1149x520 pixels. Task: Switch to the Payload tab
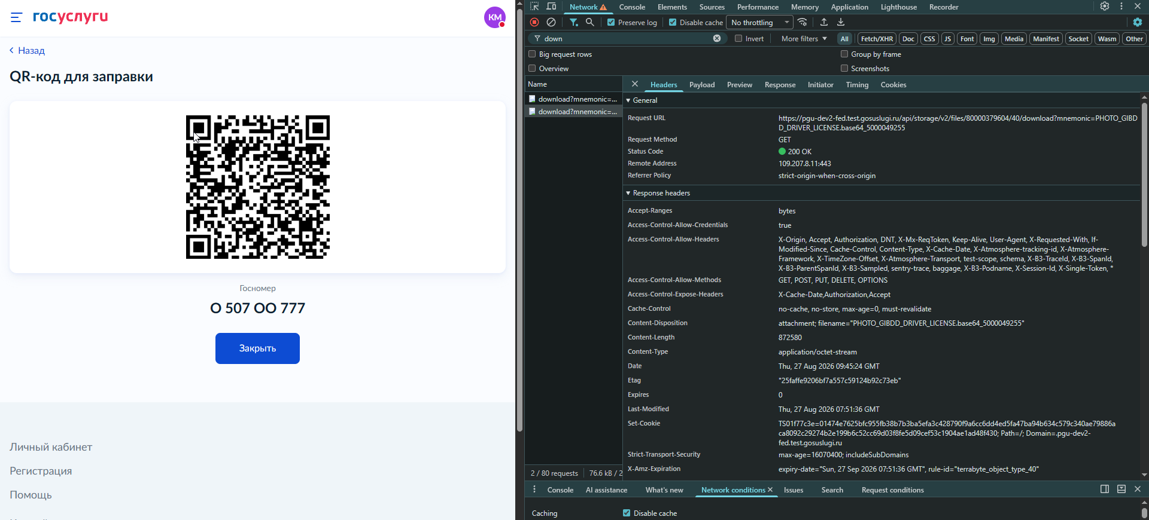pyautogui.click(x=702, y=85)
